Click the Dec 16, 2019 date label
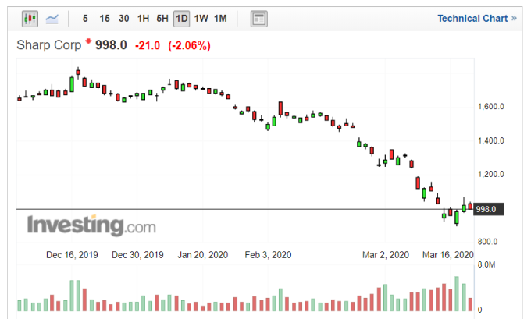Image resolution: width=531 pixels, height=319 pixels. click(72, 255)
